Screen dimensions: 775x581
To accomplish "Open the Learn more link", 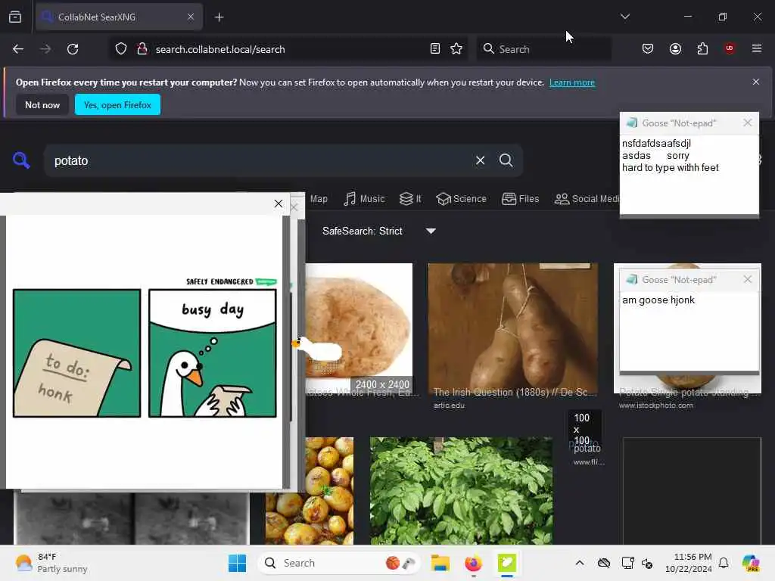I will click(572, 82).
